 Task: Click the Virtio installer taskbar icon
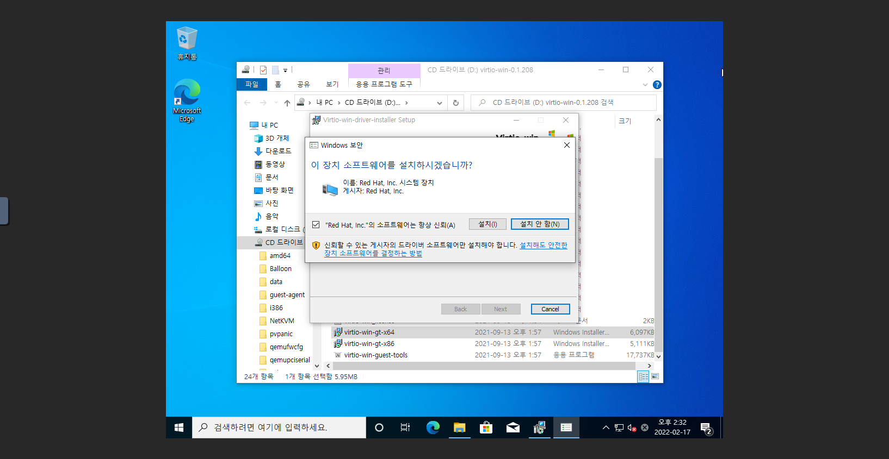(539, 427)
